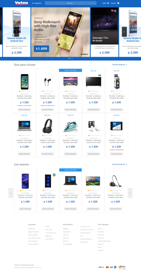This screenshot has height=275, width=141.
Task: Select the first carousel pagination dot
Action: 69,58
